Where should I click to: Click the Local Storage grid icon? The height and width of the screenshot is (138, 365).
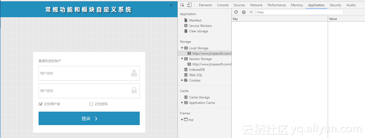[x=186, y=48]
